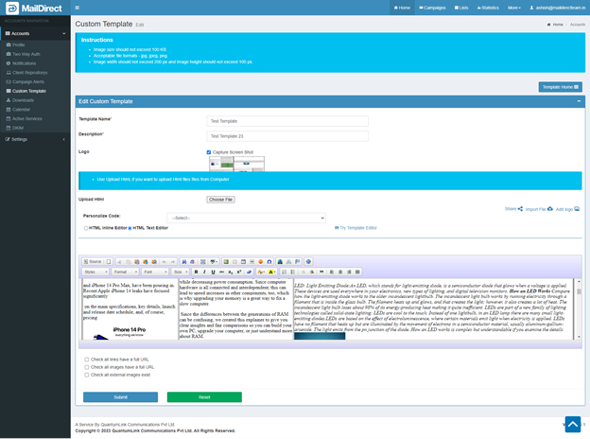Screen dimensions: 590x439
Task: Toggle the sidebar hamburger menu icon
Action: (78, 8)
